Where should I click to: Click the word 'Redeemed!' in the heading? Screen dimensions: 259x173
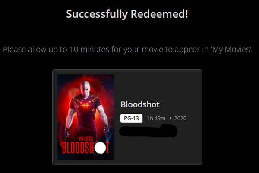pos(159,14)
